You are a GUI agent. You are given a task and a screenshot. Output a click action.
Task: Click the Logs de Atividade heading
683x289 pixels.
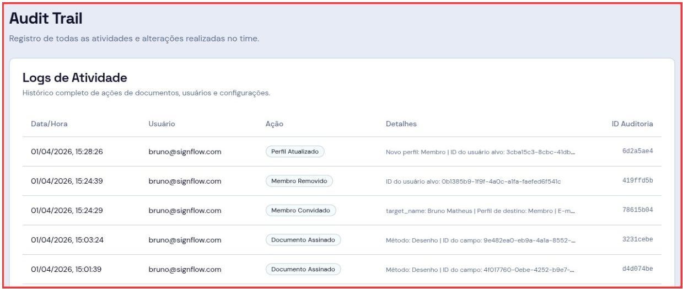point(75,78)
